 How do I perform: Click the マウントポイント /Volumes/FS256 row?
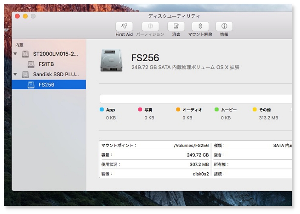pyautogui.click(x=154, y=146)
